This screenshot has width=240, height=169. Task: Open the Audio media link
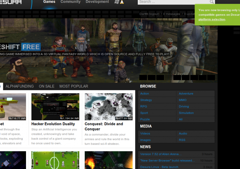click(x=183, y=133)
